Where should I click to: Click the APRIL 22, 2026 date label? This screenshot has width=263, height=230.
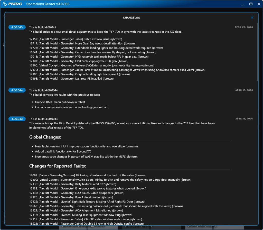click(x=243, y=27)
